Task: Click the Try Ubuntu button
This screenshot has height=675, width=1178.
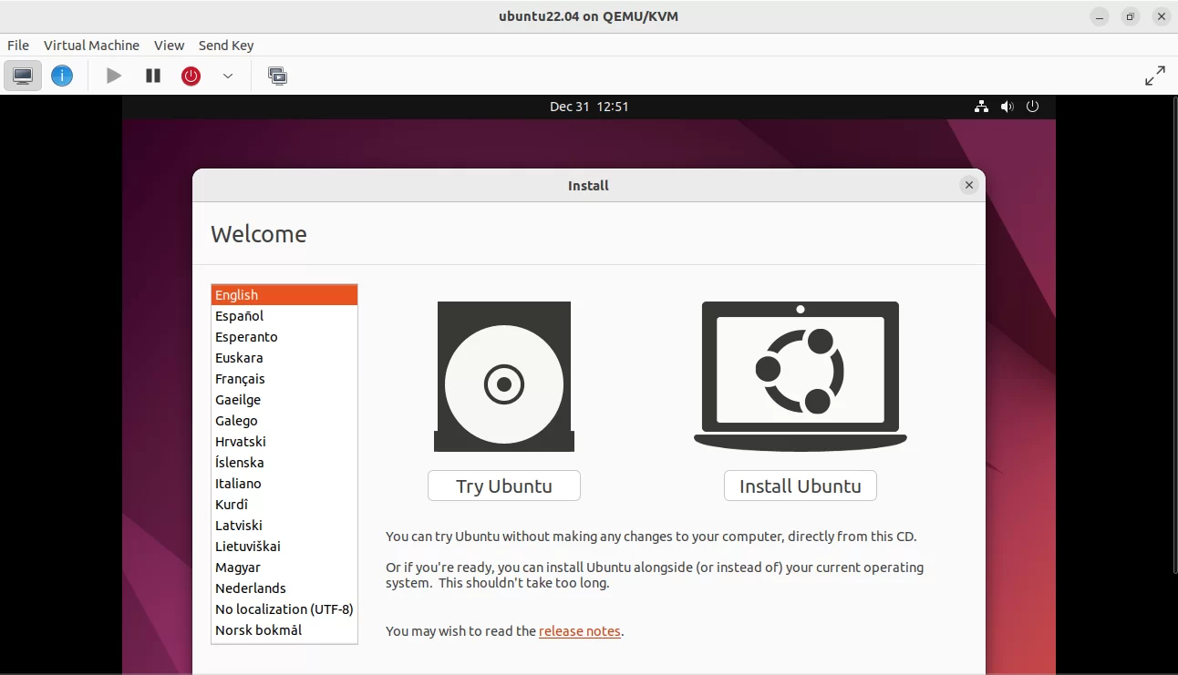Action: (x=504, y=486)
